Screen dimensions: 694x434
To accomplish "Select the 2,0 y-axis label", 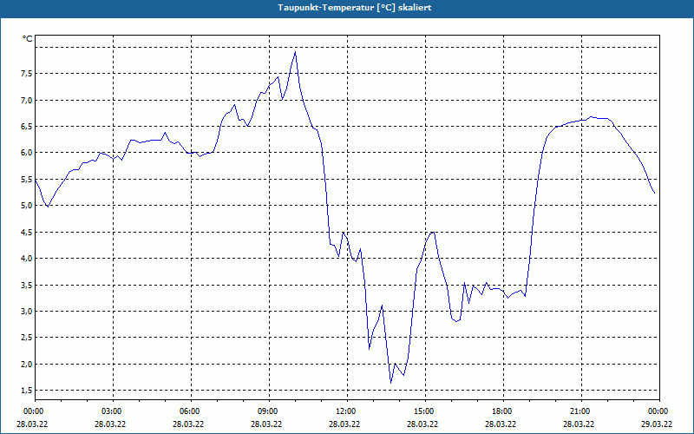I will [27, 364].
